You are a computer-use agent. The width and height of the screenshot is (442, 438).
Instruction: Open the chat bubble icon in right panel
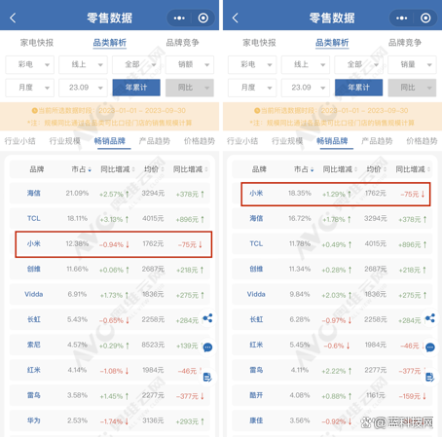pos(430,347)
